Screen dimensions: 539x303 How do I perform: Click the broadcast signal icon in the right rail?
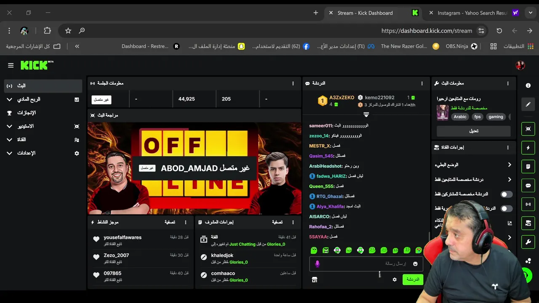coord(528,205)
